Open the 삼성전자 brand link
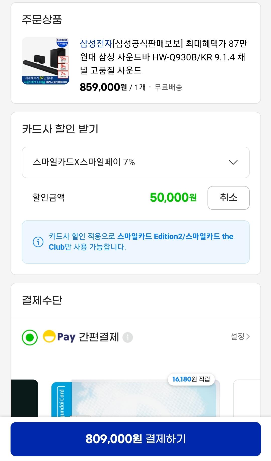 [96, 44]
